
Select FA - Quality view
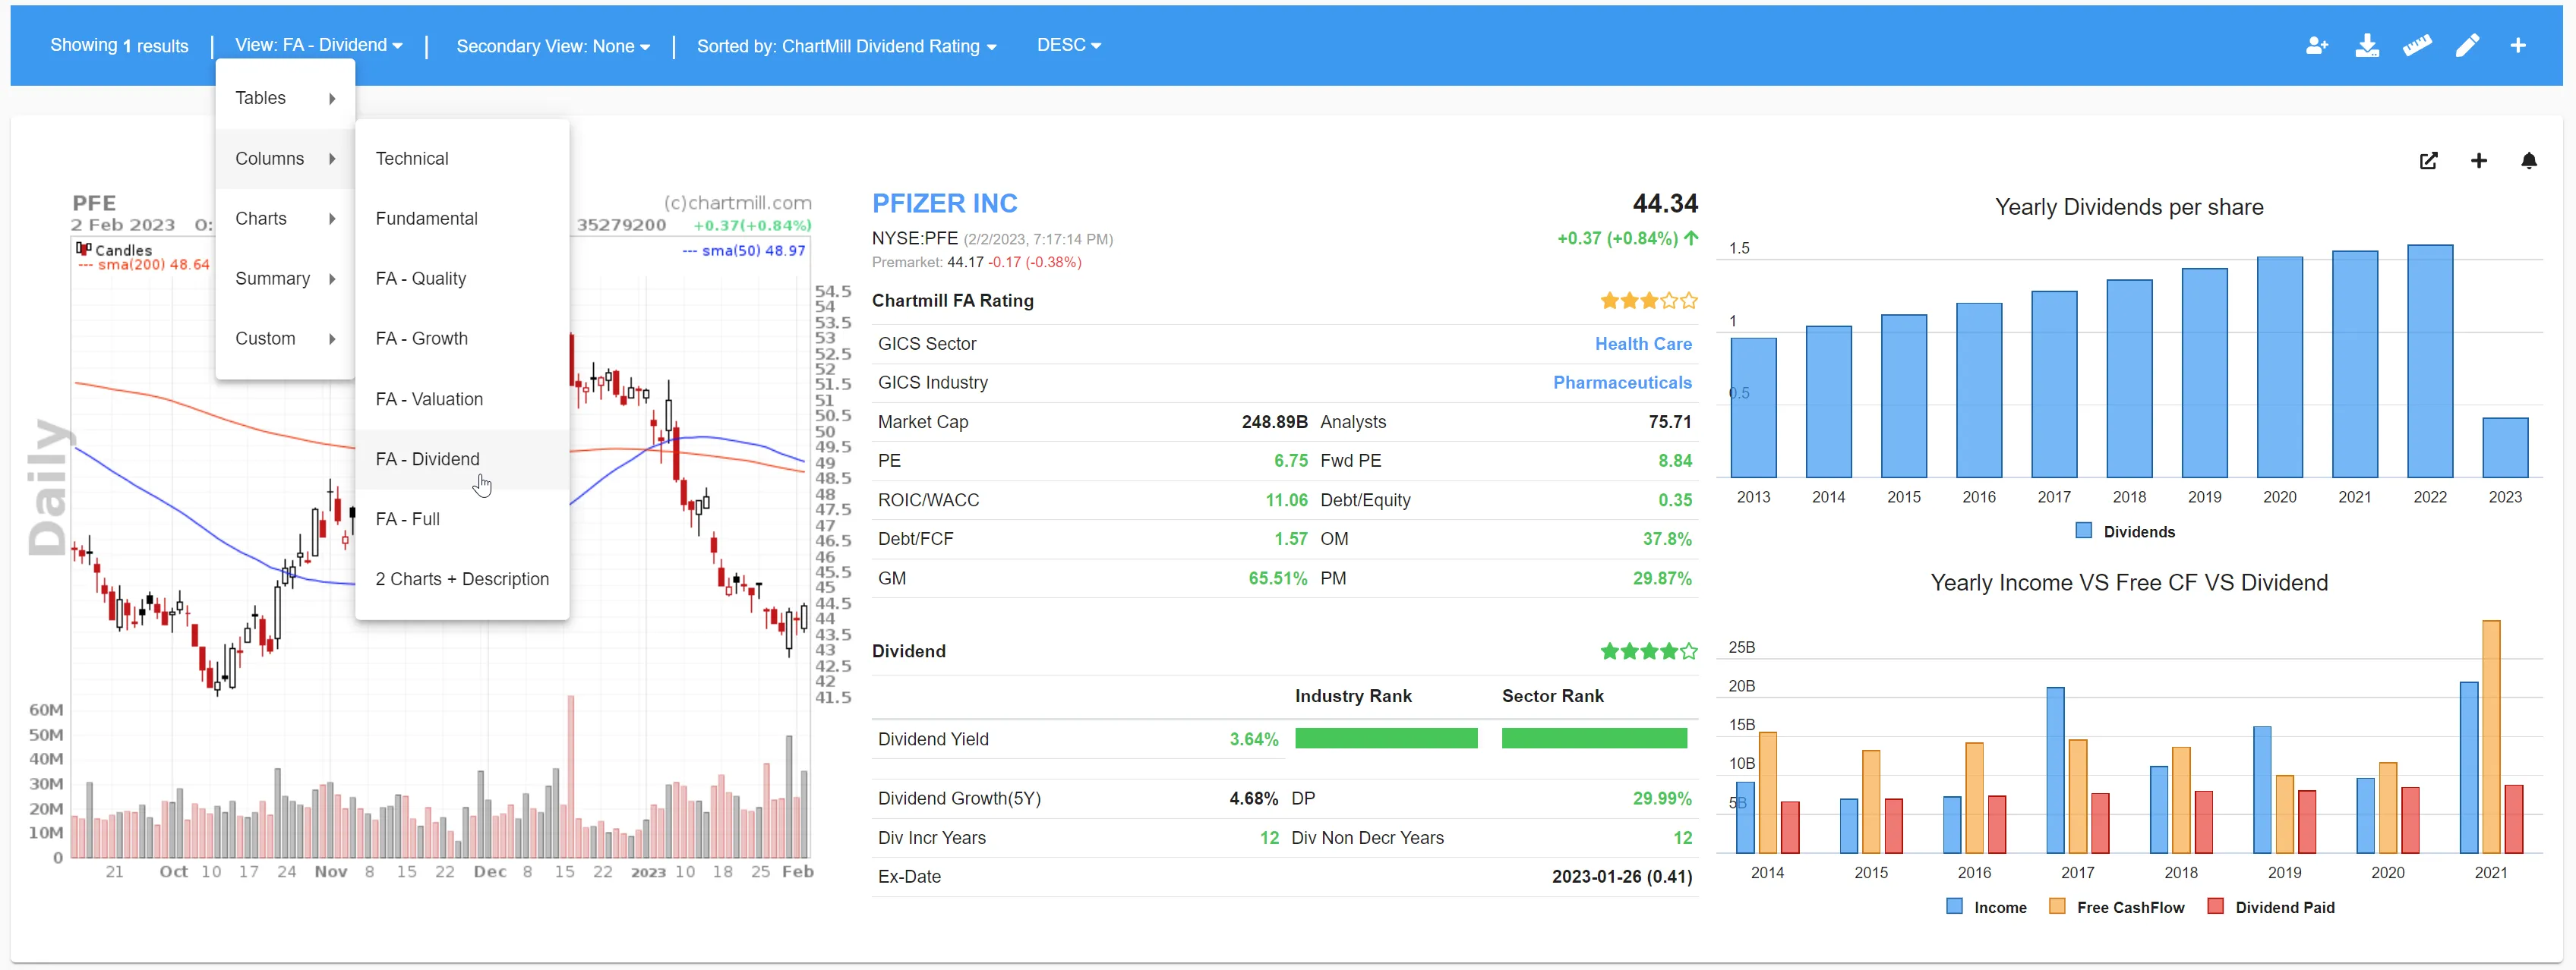click(x=462, y=279)
